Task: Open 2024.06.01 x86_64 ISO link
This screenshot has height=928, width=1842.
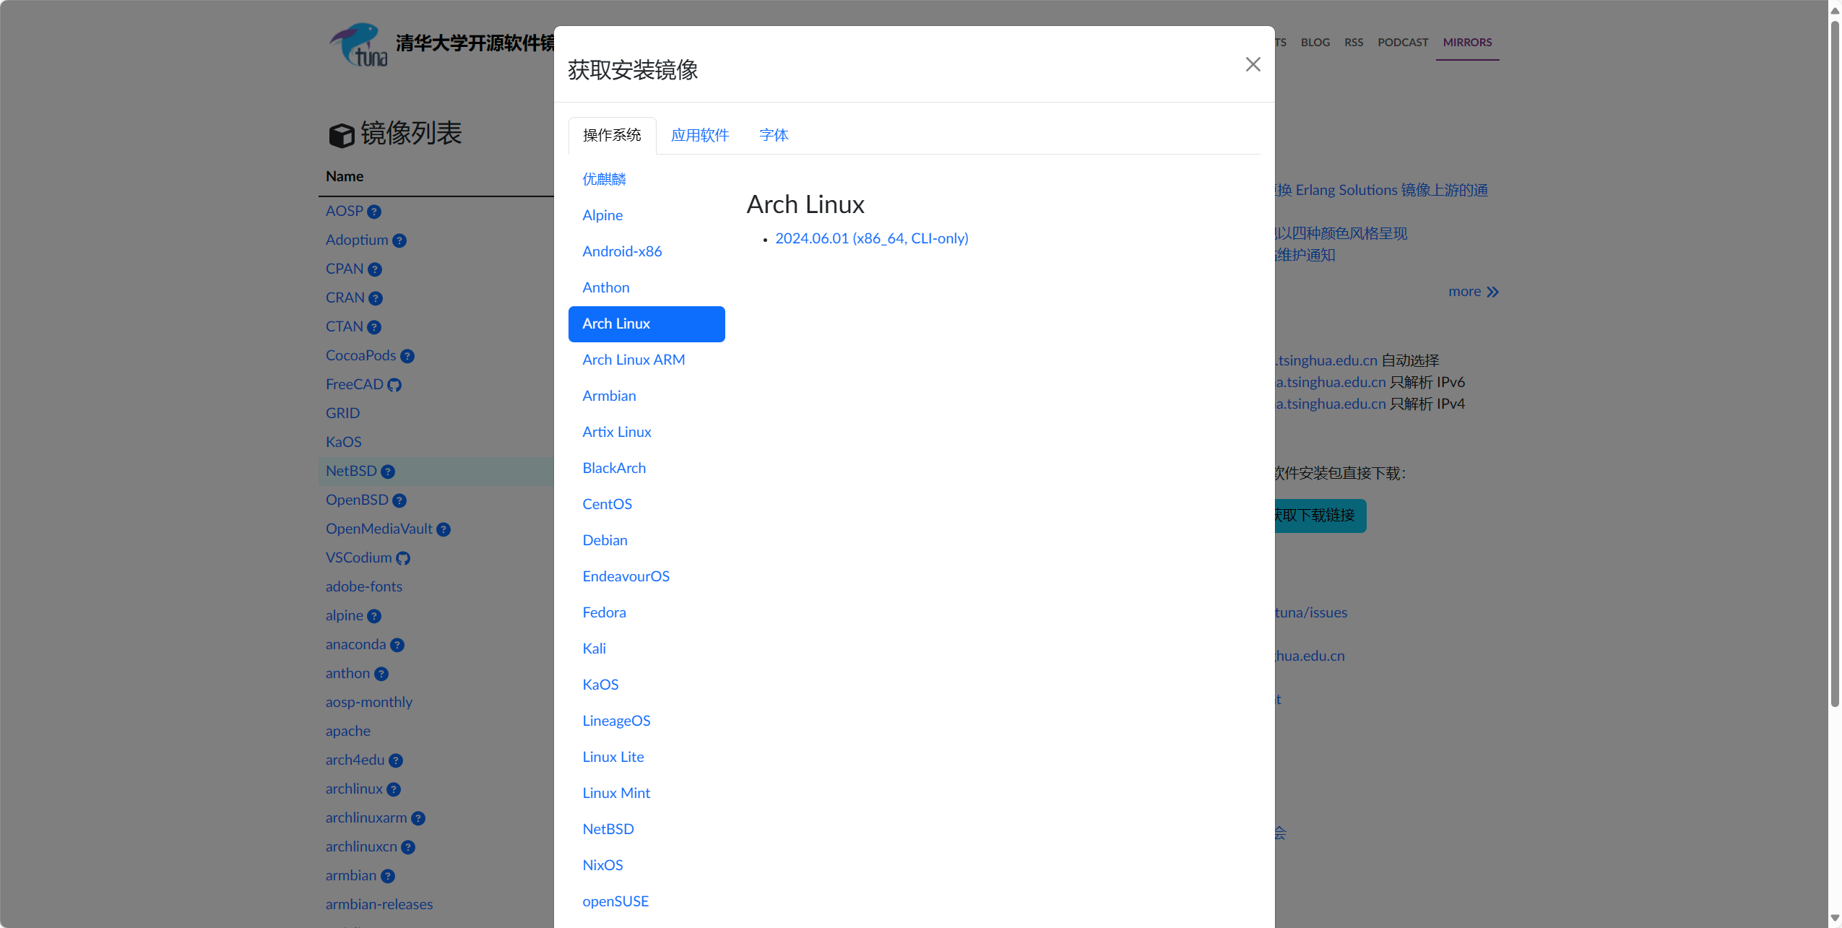Action: [871, 238]
